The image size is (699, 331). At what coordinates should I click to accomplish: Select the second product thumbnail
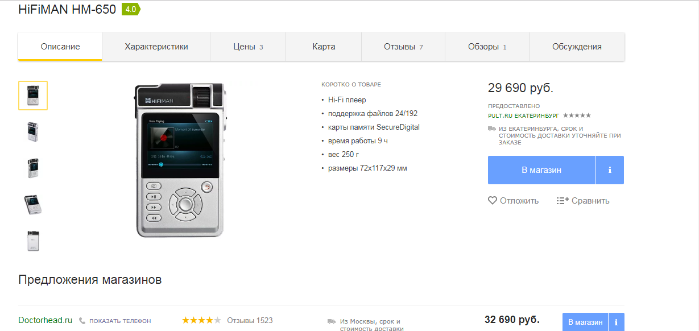pos(33,131)
